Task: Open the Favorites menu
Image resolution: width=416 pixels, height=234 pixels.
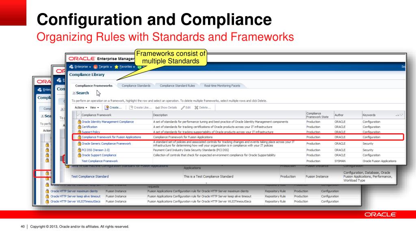Action: tap(125, 67)
